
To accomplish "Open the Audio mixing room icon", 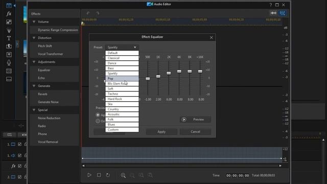I will point(9,55).
